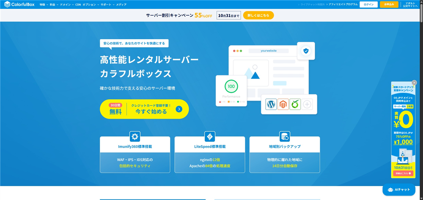Expand the ドメイン menu

tap(67, 5)
